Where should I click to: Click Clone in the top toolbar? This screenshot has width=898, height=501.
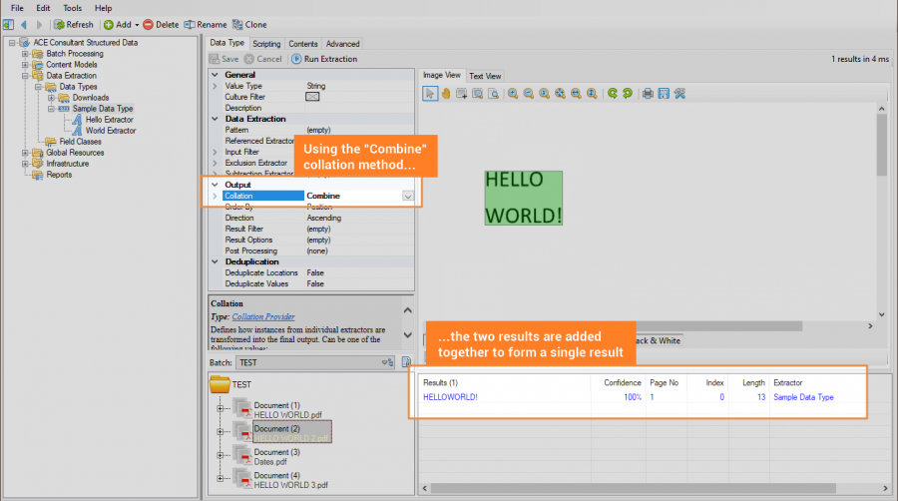[248, 24]
